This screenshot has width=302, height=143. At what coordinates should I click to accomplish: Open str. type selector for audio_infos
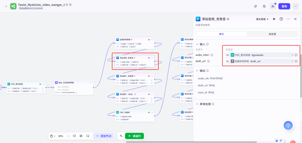coord(228,55)
